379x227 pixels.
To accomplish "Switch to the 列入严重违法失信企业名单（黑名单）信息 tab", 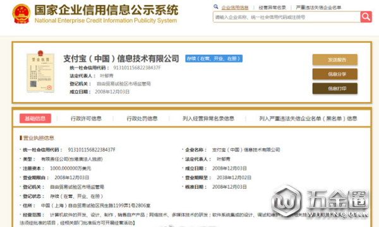I will [308, 119].
